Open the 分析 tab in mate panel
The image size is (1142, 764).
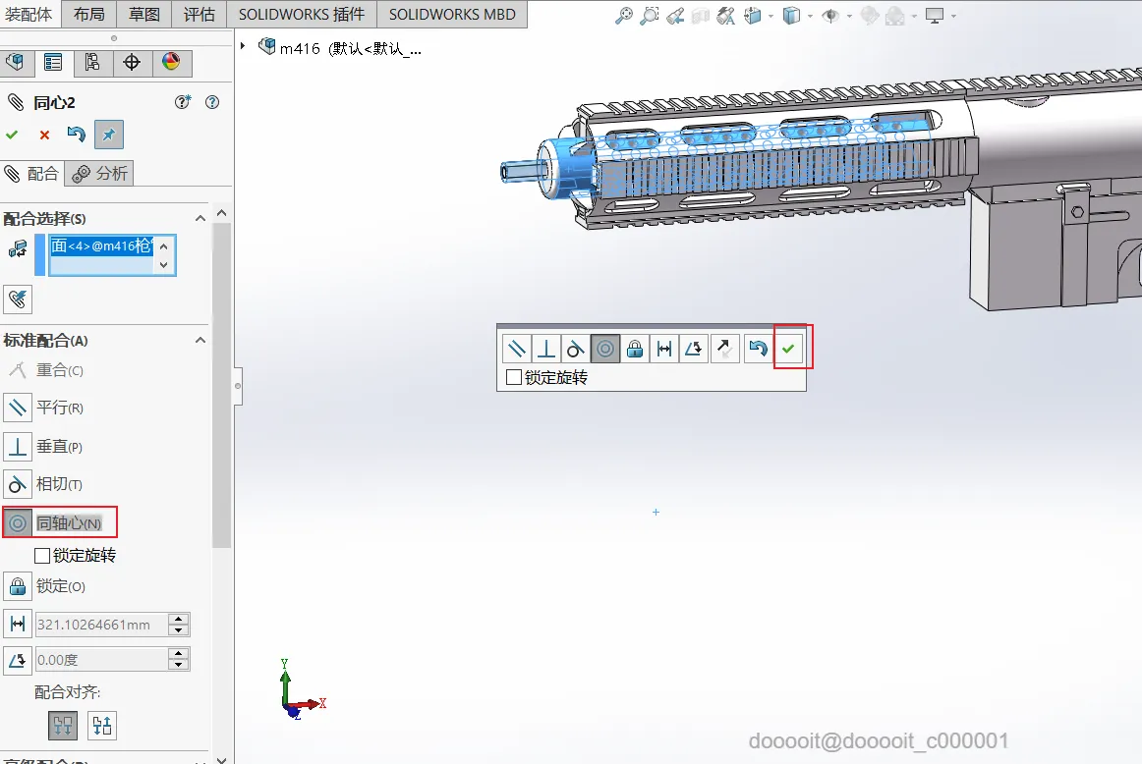pyautogui.click(x=99, y=173)
